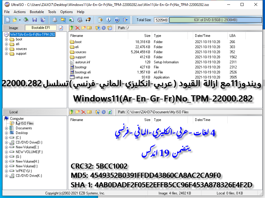Viewport: 265px width, 198px height.
Task: Open the dropdown arrow beside Open icon
Action: click(20, 20)
